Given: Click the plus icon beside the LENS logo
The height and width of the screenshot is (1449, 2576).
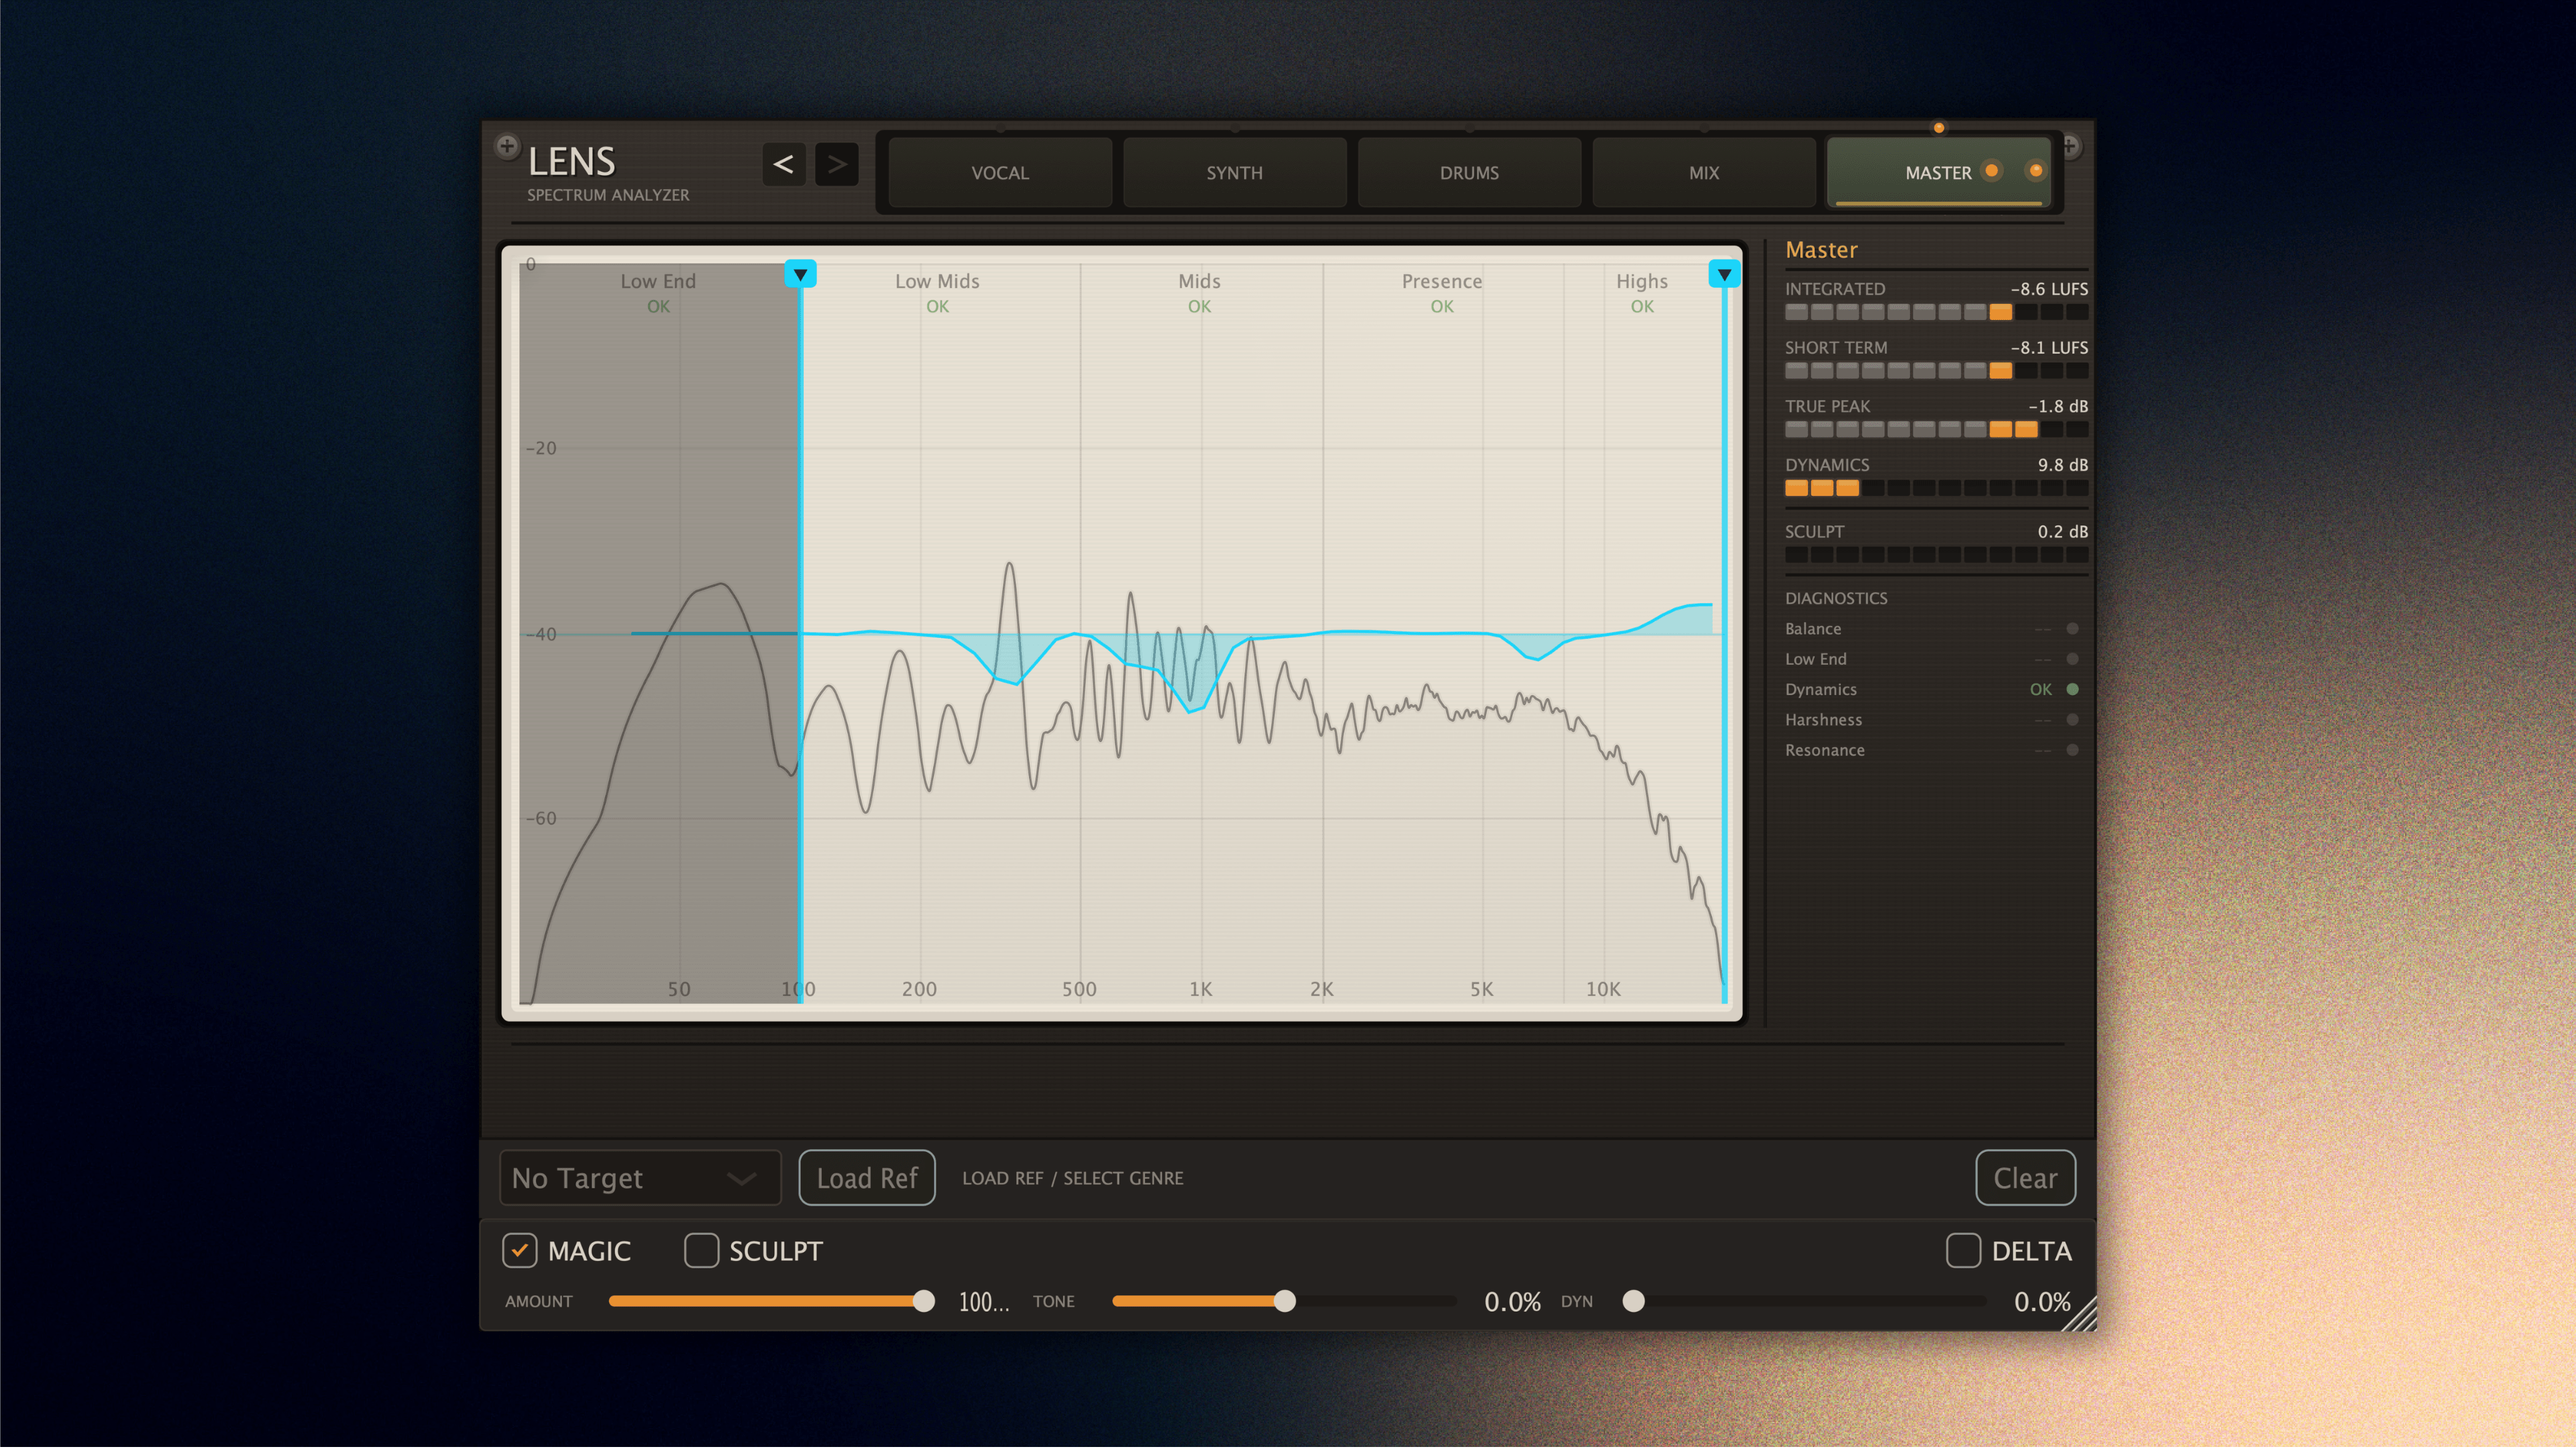Looking at the screenshot, I should pyautogui.click(x=508, y=145).
